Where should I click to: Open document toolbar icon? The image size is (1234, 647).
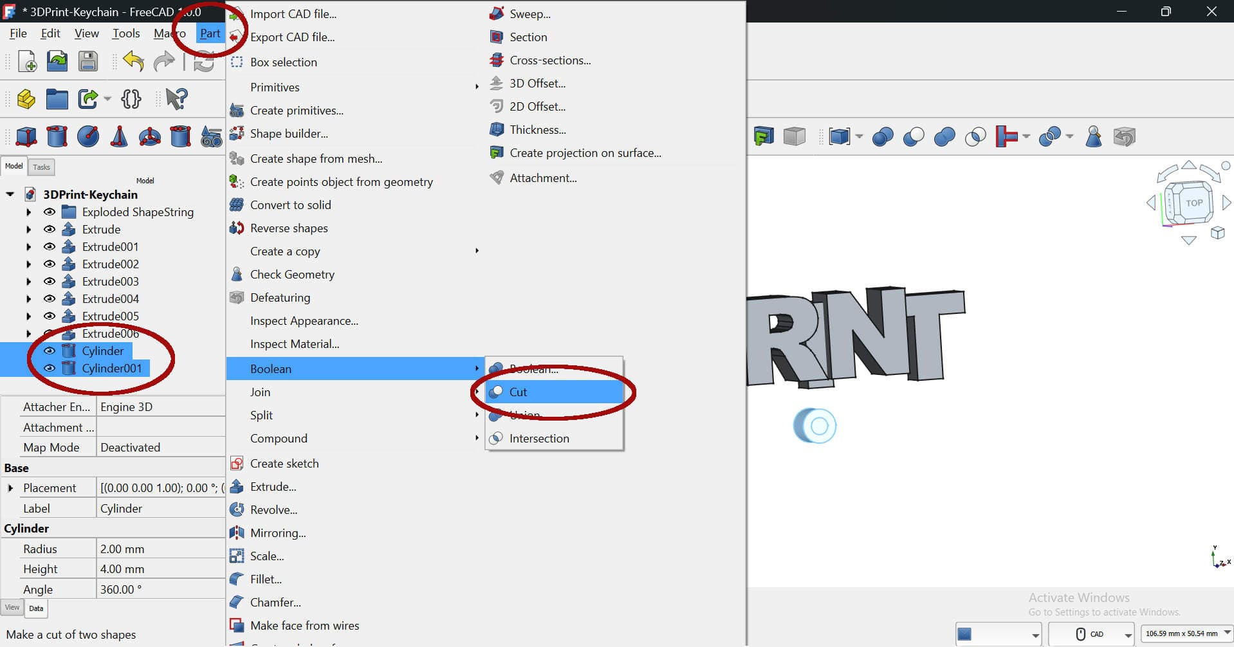(x=57, y=61)
